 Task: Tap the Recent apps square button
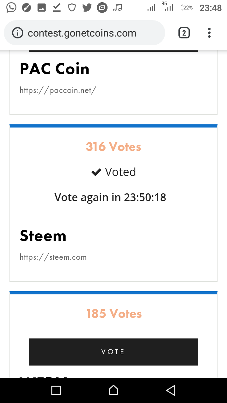[x=56, y=390]
